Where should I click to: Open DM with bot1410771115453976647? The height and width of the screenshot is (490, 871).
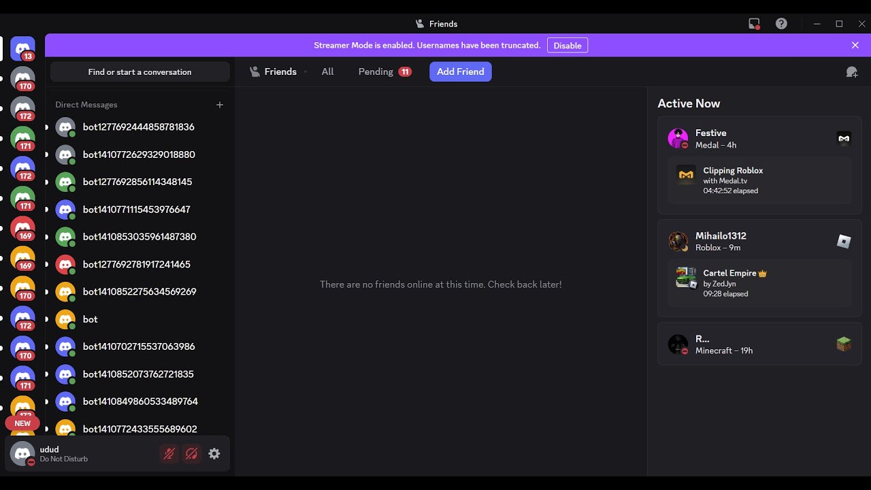140,210
